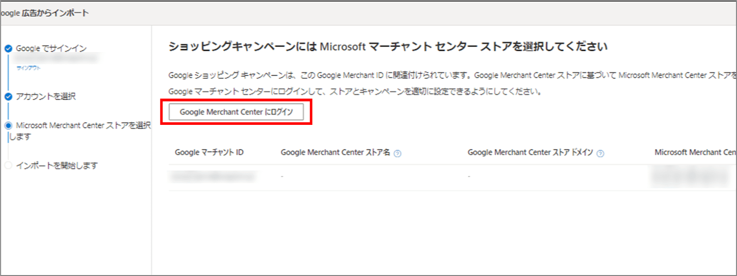Screen dimensions: 737x276
Task: Click the Google Merchant Center ストア名 column header
Action: (335, 153)
